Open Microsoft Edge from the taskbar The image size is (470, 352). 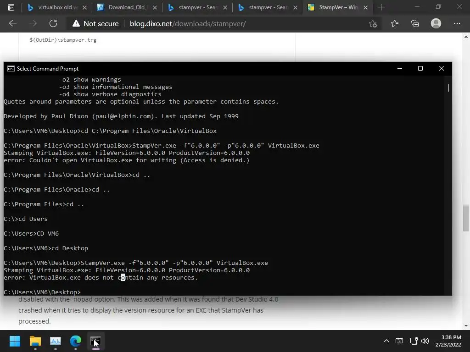click(x=76, y=341)
